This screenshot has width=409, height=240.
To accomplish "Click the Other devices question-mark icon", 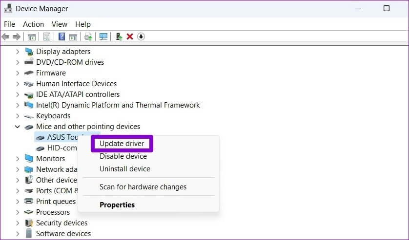I will [29, 180].
